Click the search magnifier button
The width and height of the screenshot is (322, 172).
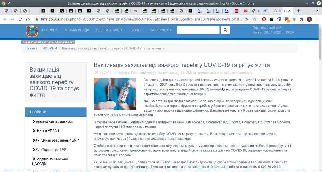(x=225, y=30)
